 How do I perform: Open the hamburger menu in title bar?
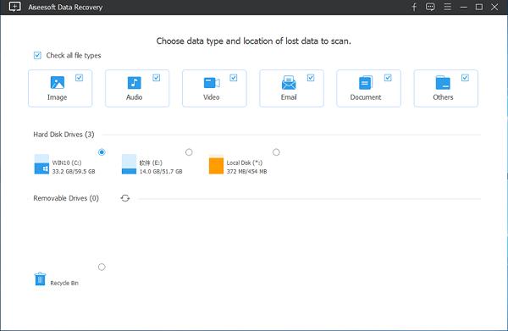tap(447, 7)
